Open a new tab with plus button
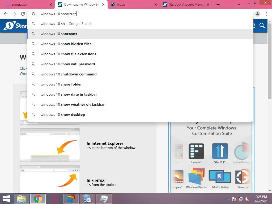This screenshot has height=204, width=272. [218, 5]
